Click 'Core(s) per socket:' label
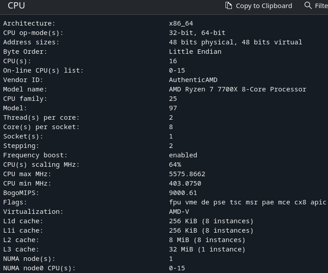This screenshot has width=328, height=273. coord(41,127)
